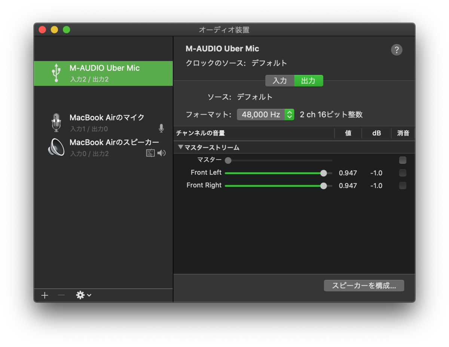Click the マスター volume slider
This screenshot has height=347, width=449.
[278, 161]
